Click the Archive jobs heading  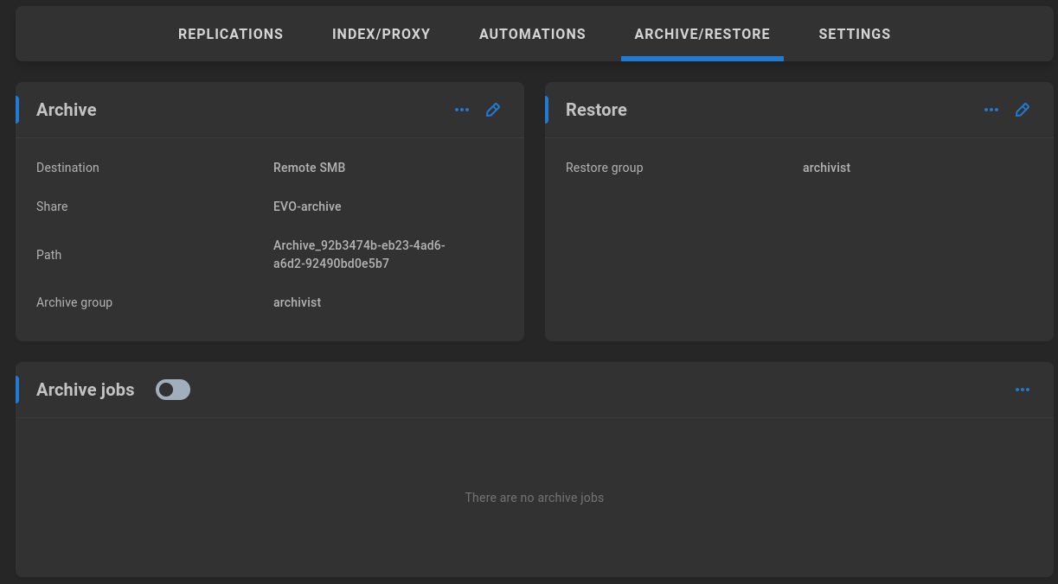[86, 390]
